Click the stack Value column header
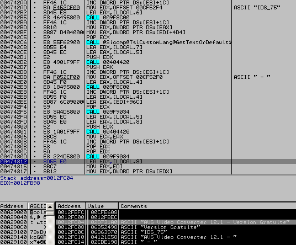 pyautogui.click(x=102, y=206)
